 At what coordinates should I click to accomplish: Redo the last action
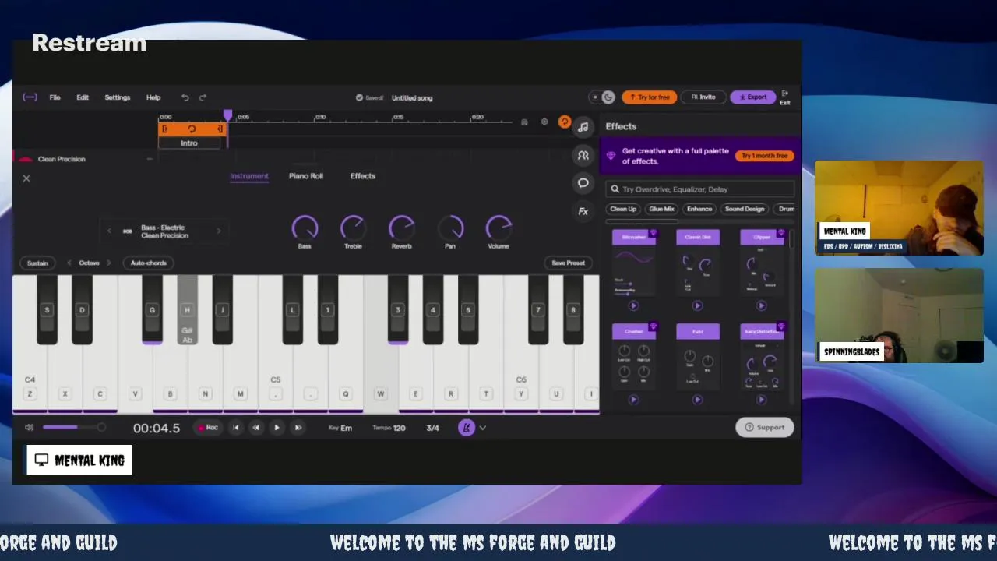[x=203, y=97]
